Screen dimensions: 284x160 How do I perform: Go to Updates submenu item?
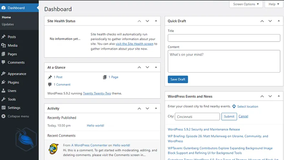8,25
